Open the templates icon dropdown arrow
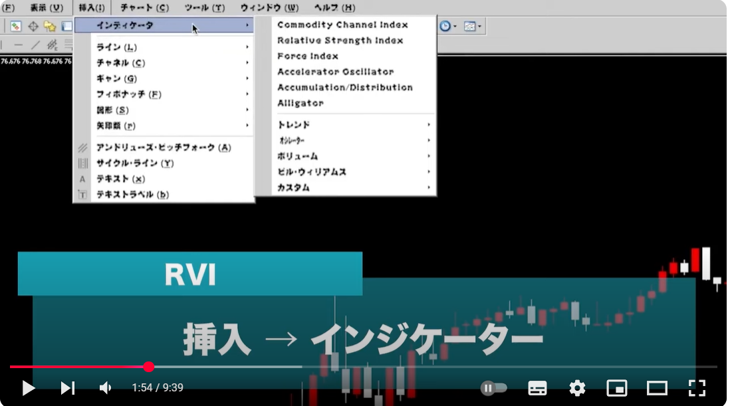This screenshot has width=730, height=406. [479, 27]
